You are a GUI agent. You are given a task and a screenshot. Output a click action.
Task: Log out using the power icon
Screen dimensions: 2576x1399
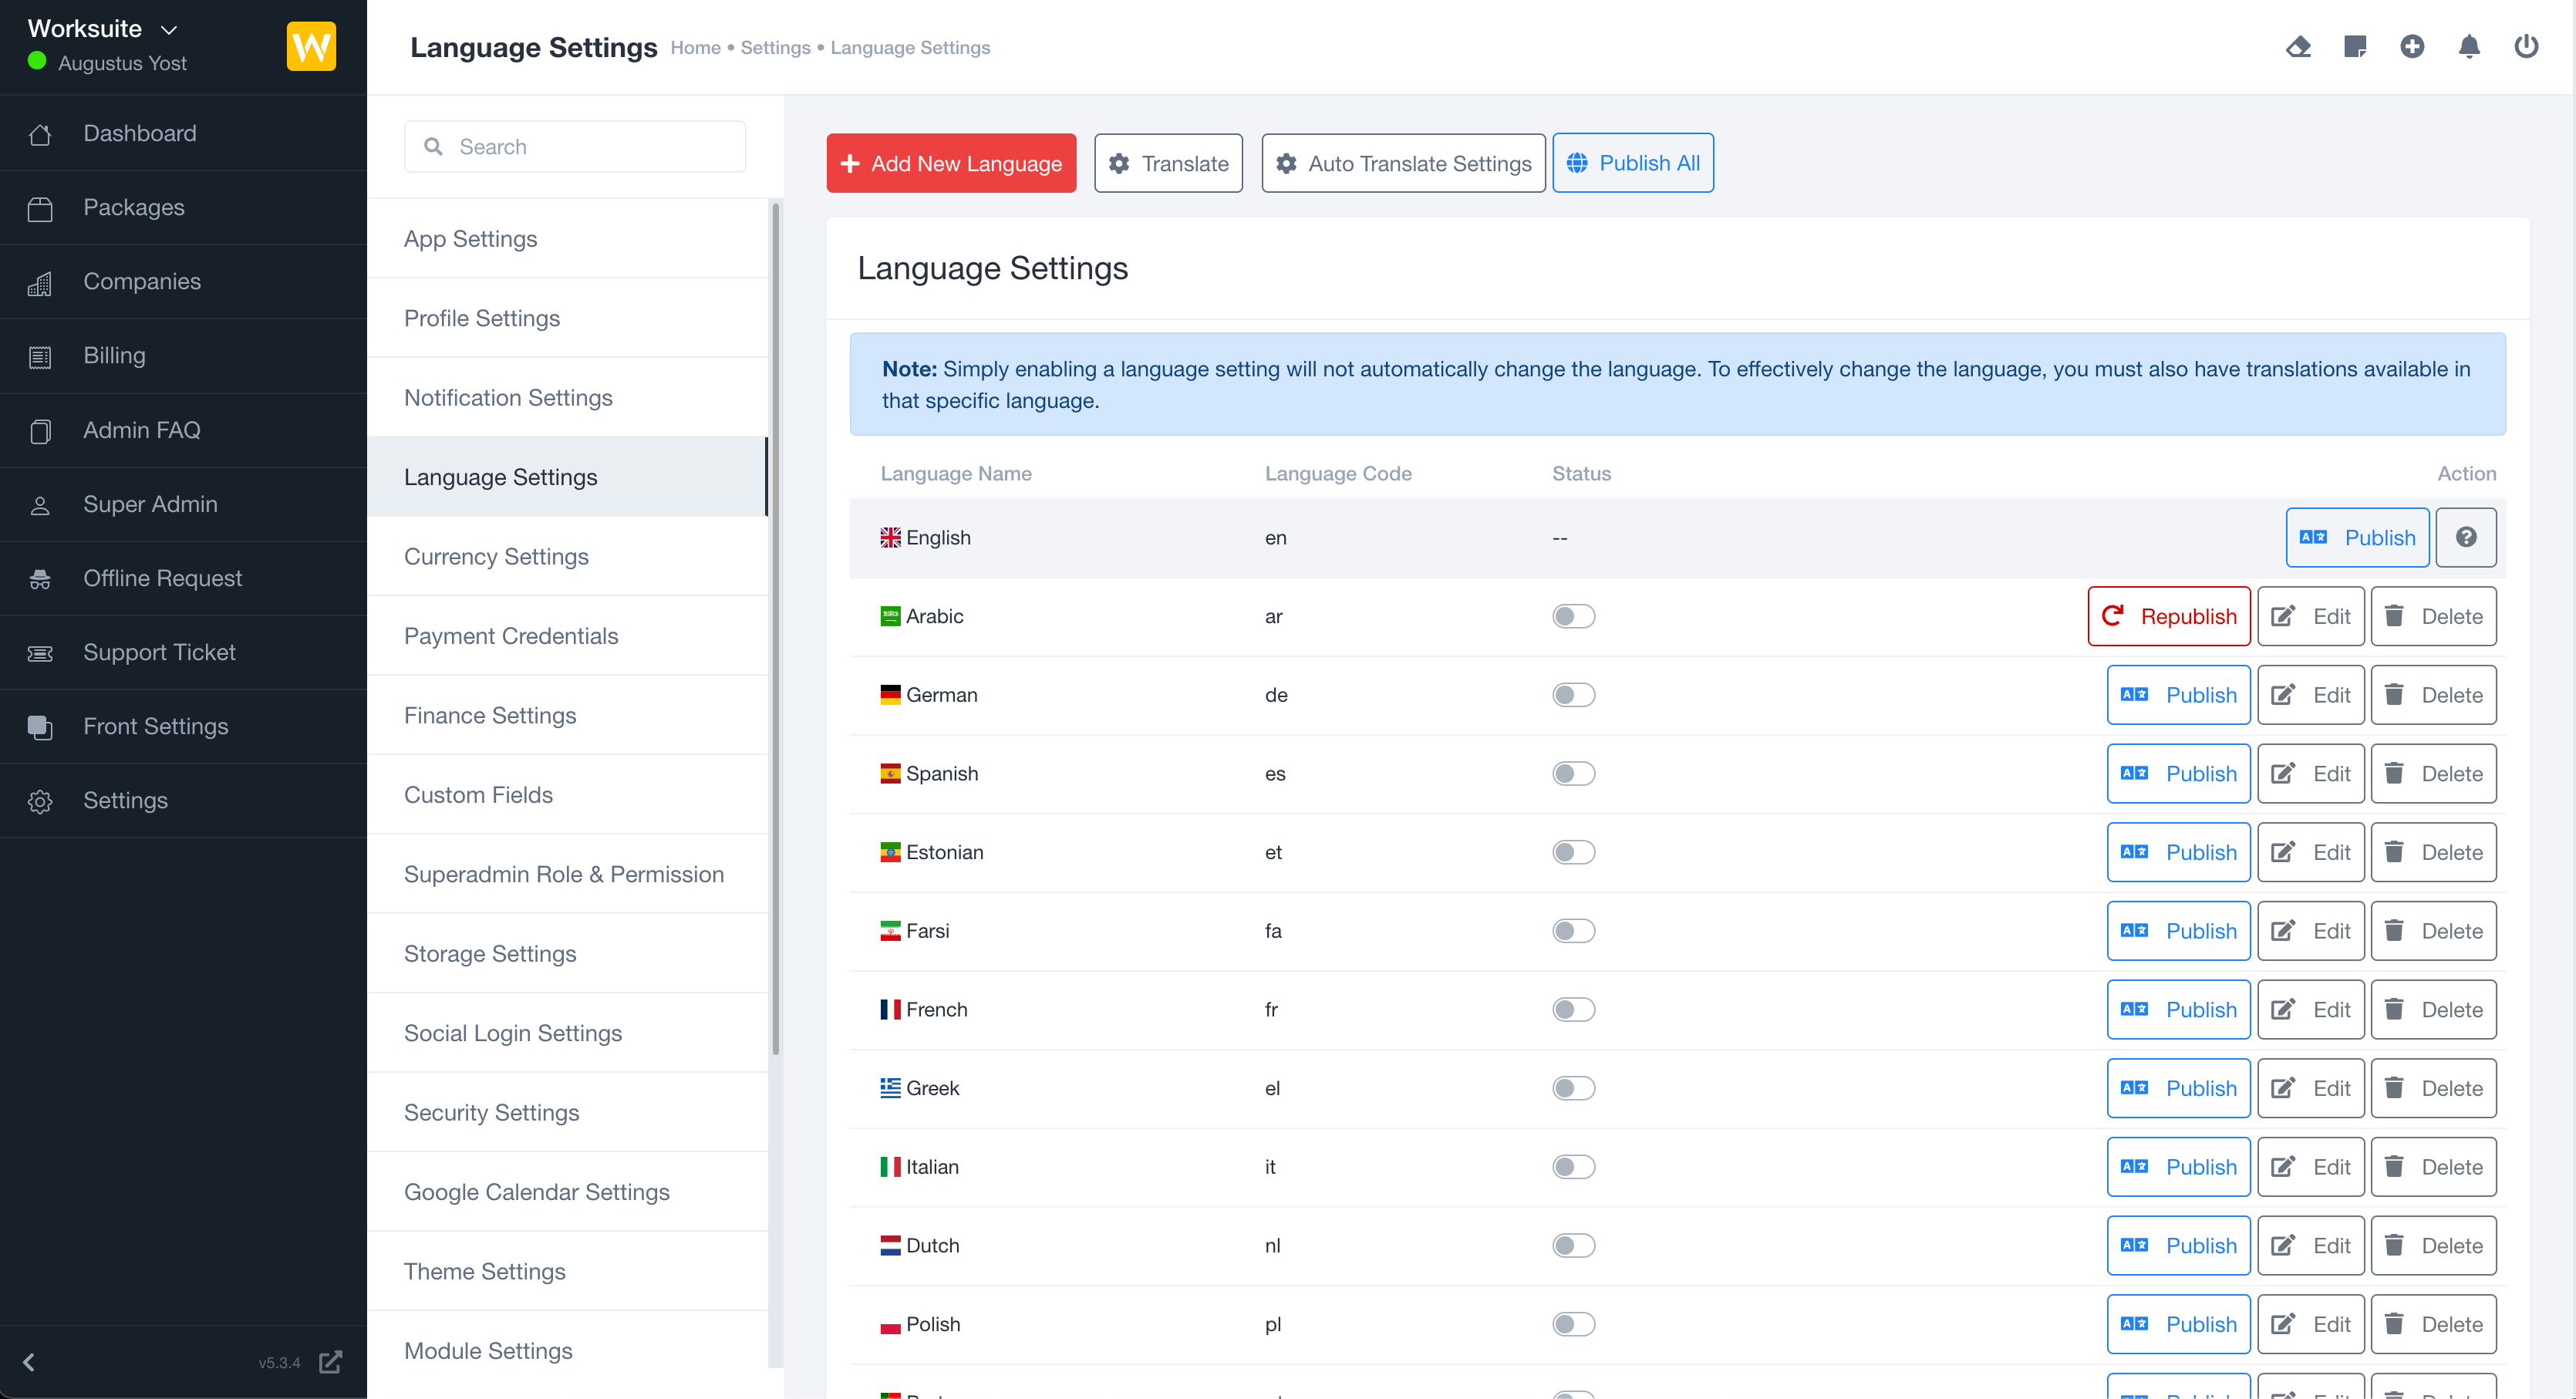pyautogui.click(x=2526, y=46)
